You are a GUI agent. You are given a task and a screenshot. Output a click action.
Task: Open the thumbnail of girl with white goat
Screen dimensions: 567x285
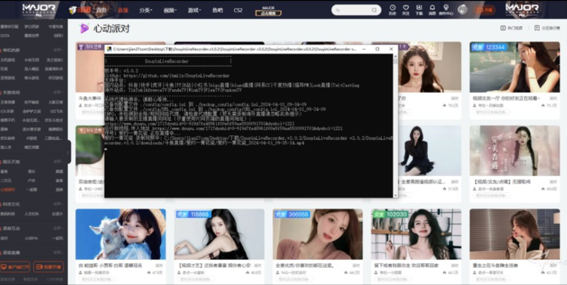[120, 234]
